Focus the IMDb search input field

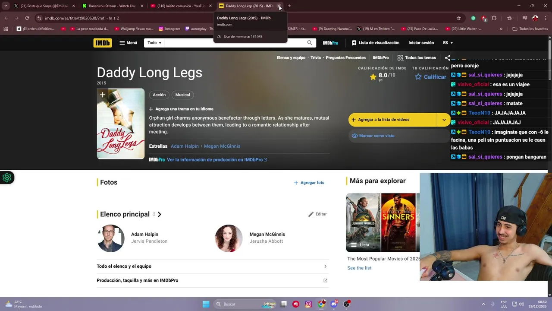(235, 43)
